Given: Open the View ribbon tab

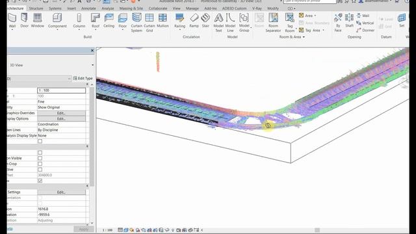Looking at the screenshot, I should pos(176,8).
